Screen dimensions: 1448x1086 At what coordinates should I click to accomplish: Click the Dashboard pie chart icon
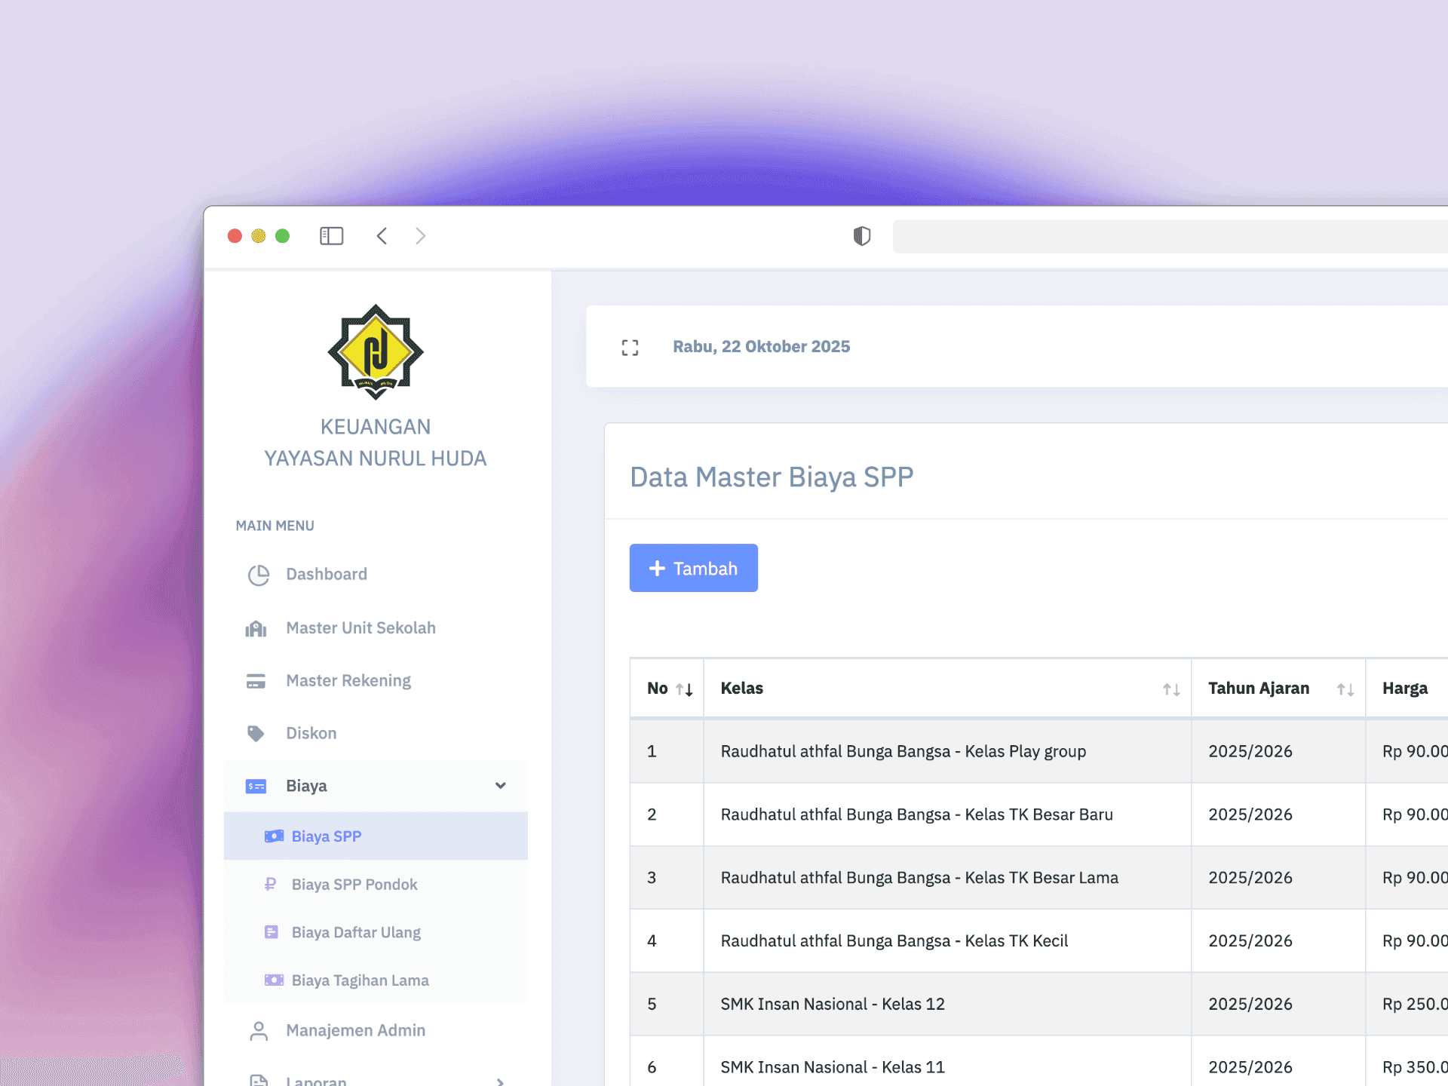[x=258, y=575]
